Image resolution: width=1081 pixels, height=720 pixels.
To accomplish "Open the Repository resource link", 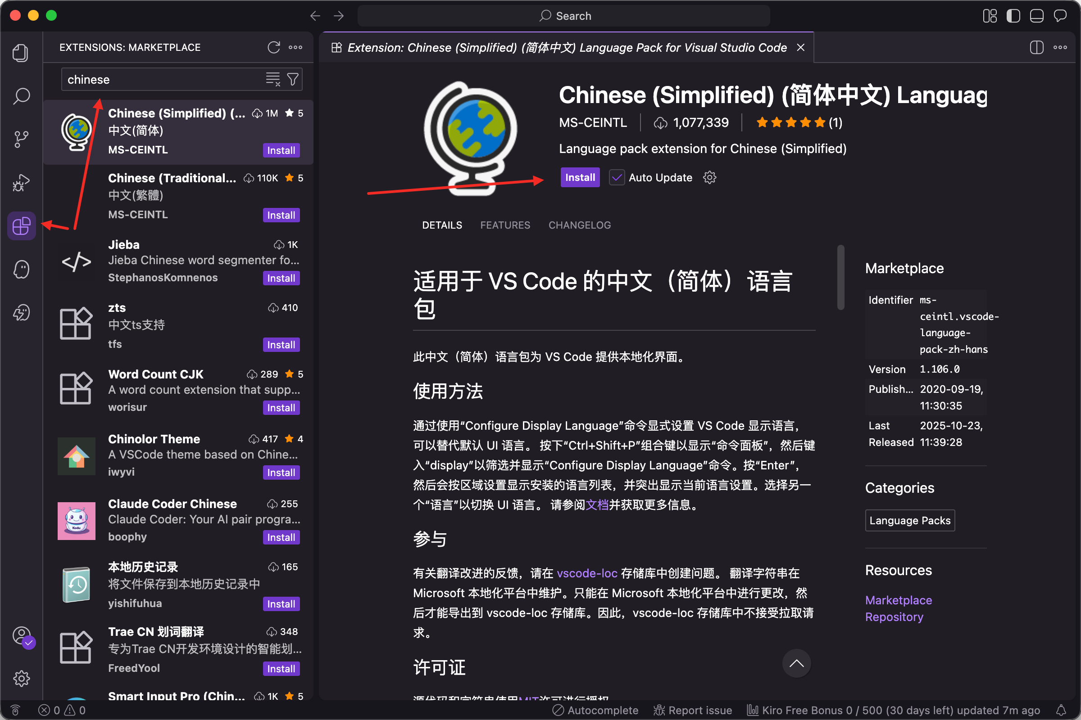I will 894,616.
